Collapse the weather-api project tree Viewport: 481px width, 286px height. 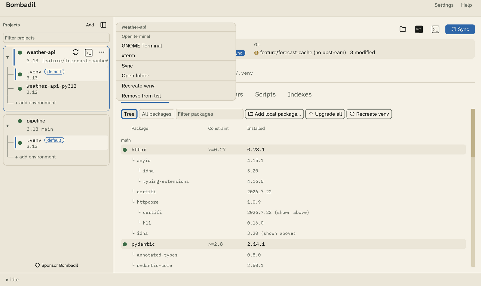pyautogui.click(x=8, y=57)
